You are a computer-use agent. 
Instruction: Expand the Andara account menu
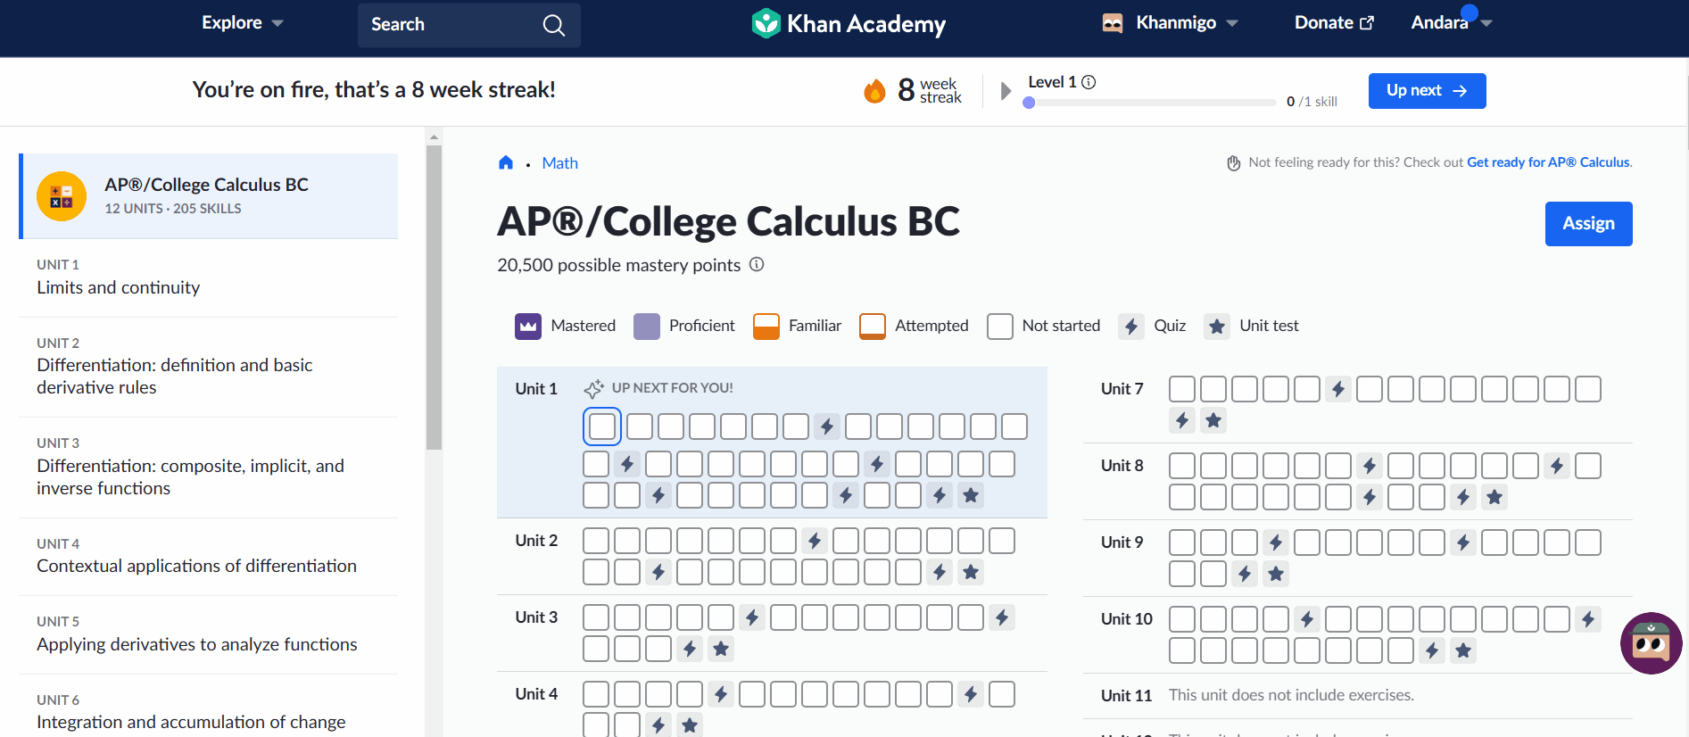click(x=1452, y=23)
